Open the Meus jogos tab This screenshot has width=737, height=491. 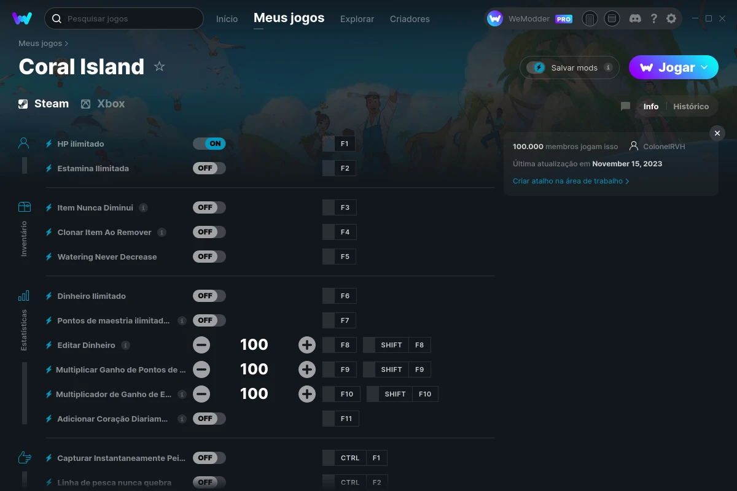[289, 18]
